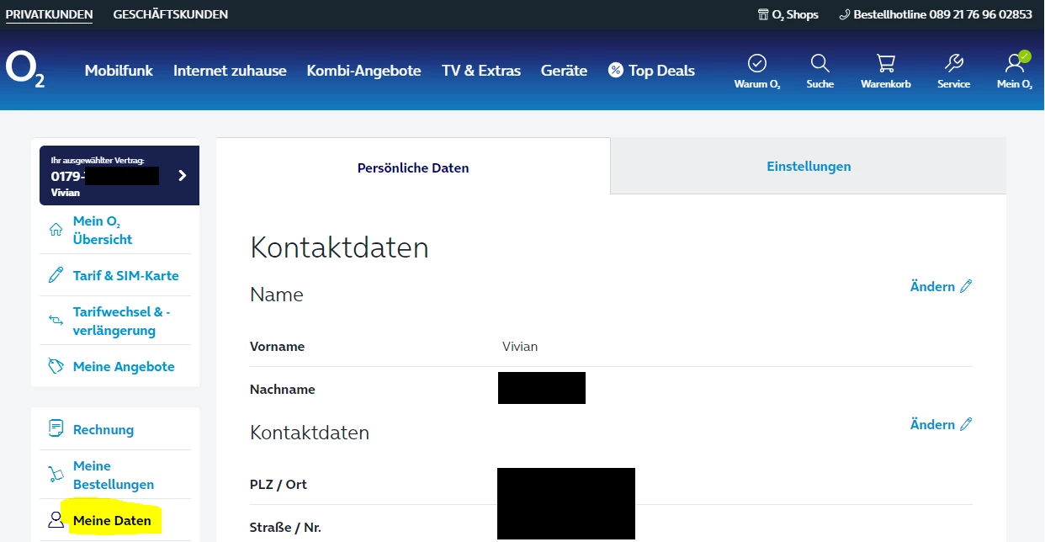
Task: Open Meine Daten sidebar link
Action: click(112, 520)
